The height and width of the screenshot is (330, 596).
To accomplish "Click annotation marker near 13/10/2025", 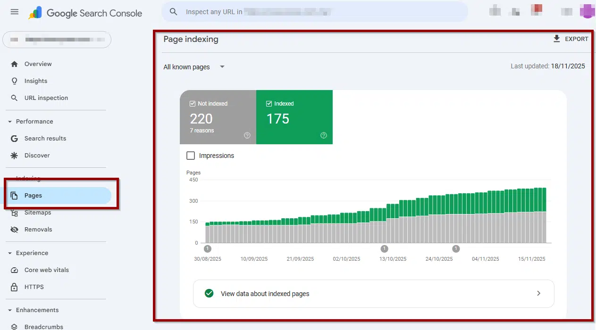I will 384,249.
